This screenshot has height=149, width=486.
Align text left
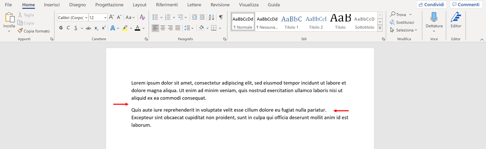[155, 28]
